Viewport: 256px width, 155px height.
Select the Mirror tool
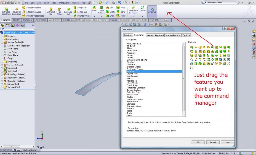tap(121, 16)
